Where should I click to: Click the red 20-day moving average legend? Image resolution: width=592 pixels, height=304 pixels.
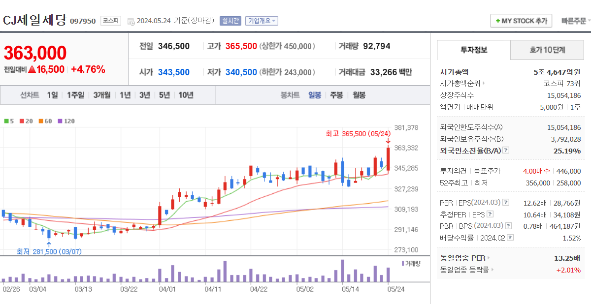(26, 121)
